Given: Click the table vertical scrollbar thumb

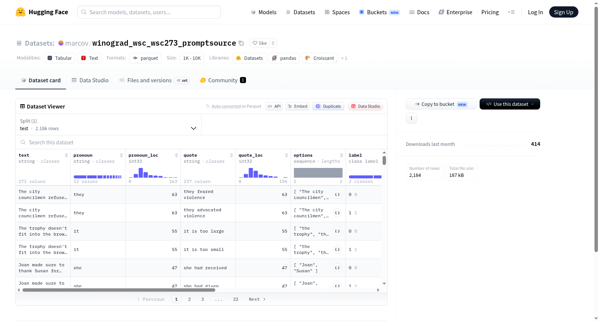Looking at the screenshot, I should coord(384,160).
